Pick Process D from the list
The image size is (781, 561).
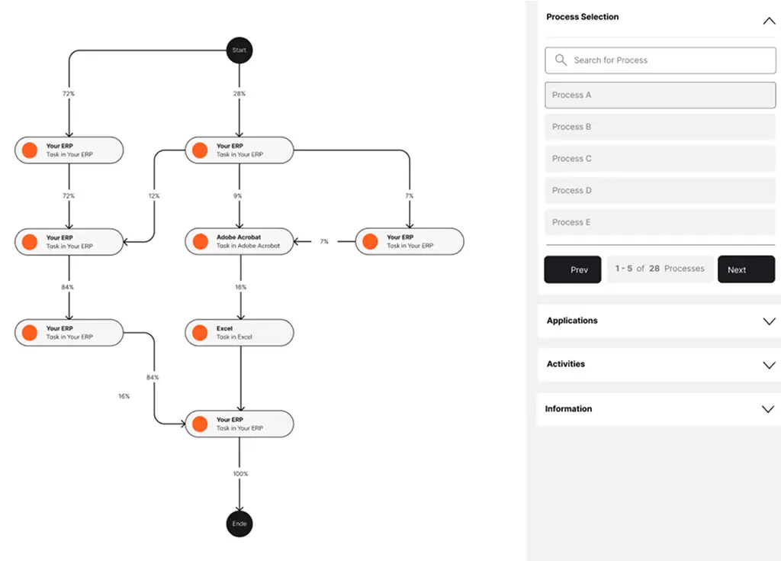tap(660, 191)
